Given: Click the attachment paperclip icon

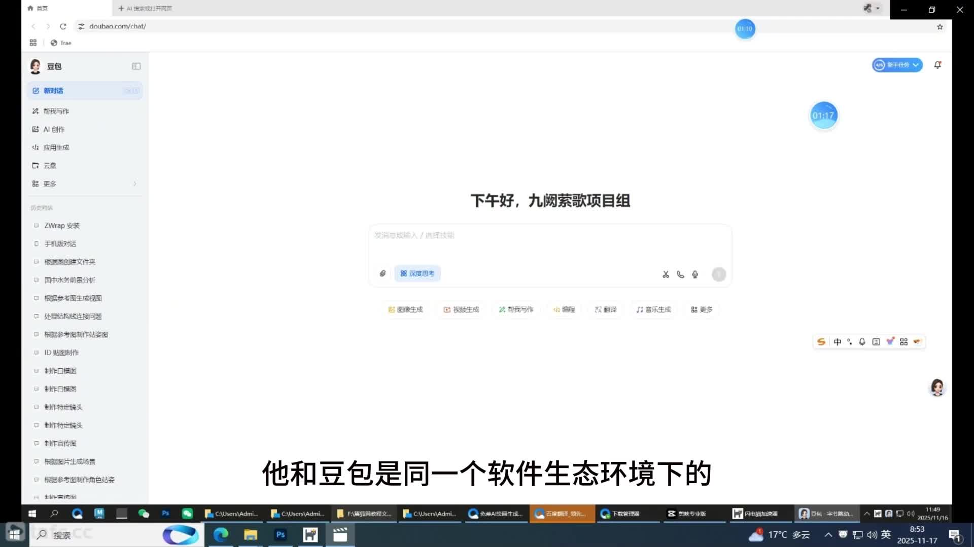Looking at the screenshot, I should 382,273.
